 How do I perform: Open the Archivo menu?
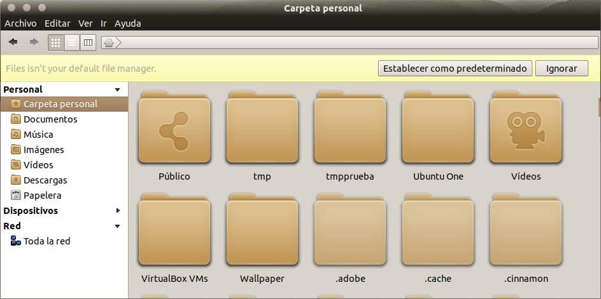[x=20, y=23]
